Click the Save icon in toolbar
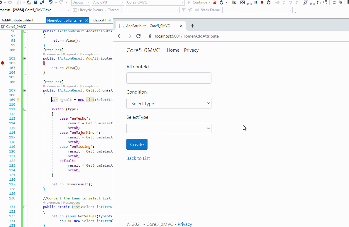 pos(35,2)
